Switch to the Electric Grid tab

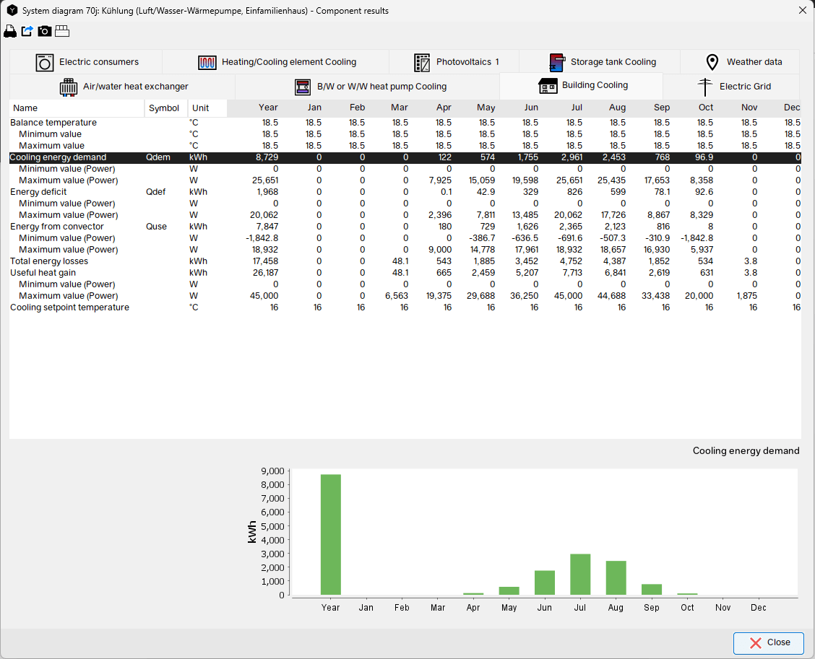(743, 87)
